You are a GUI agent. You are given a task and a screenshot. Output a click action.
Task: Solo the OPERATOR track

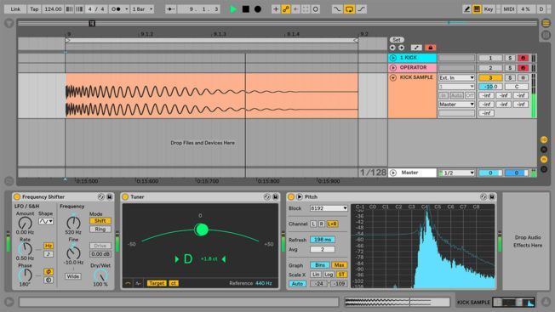510,67
